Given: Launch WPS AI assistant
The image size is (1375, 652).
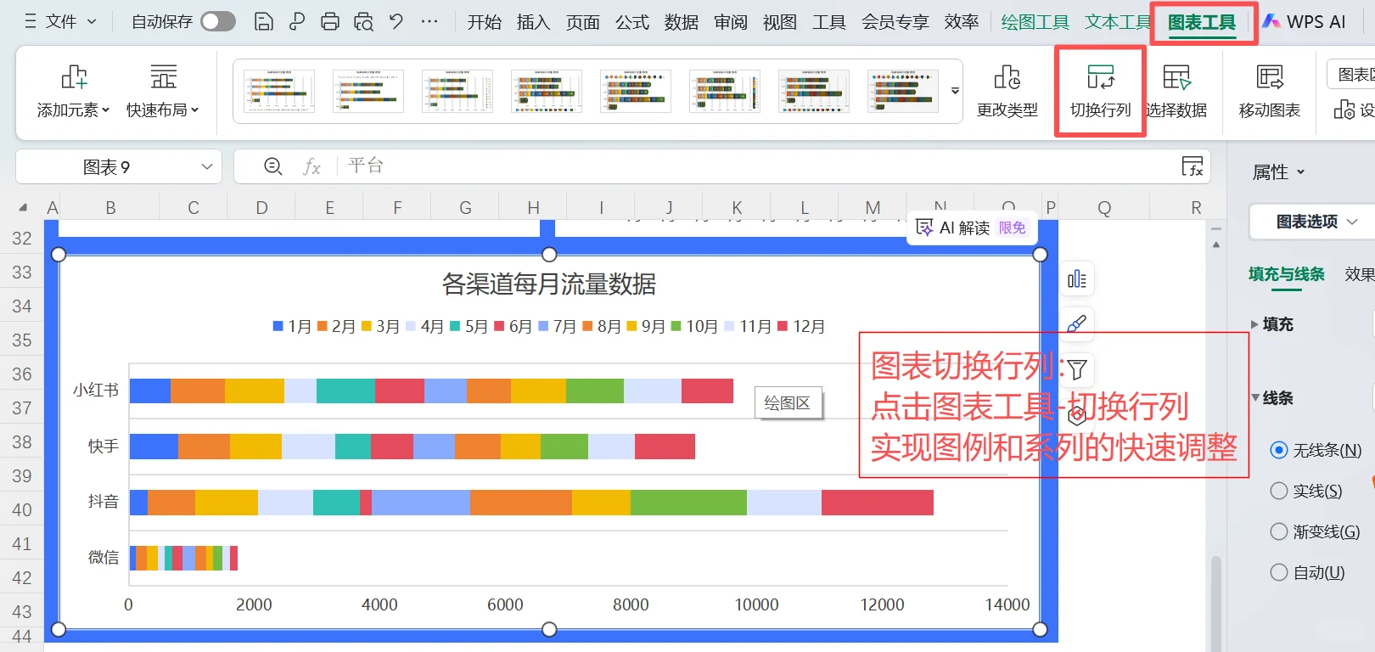Looking at the screenshot, I should tap(1305, 22).
